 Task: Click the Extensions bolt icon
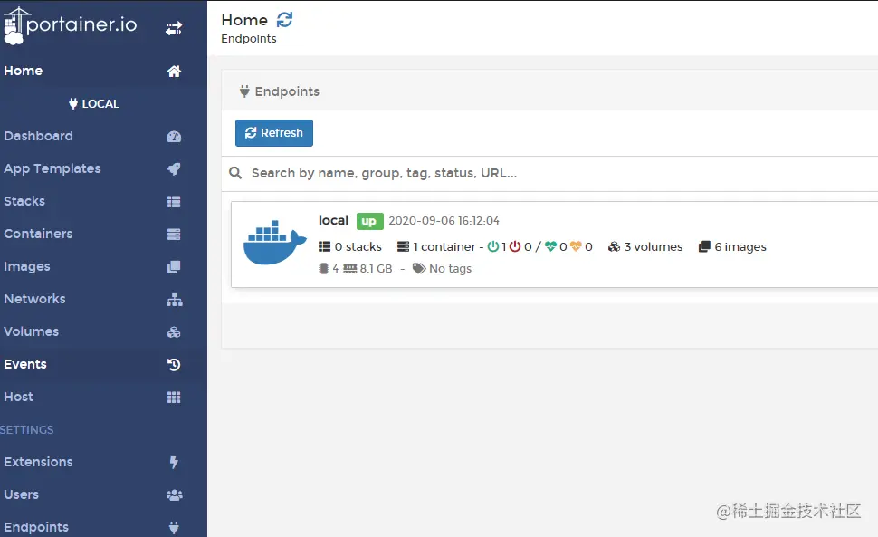tap(174, 462)
